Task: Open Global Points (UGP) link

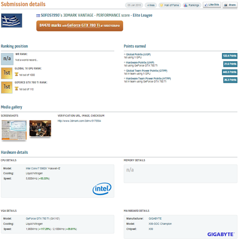Action: [138, 55]
